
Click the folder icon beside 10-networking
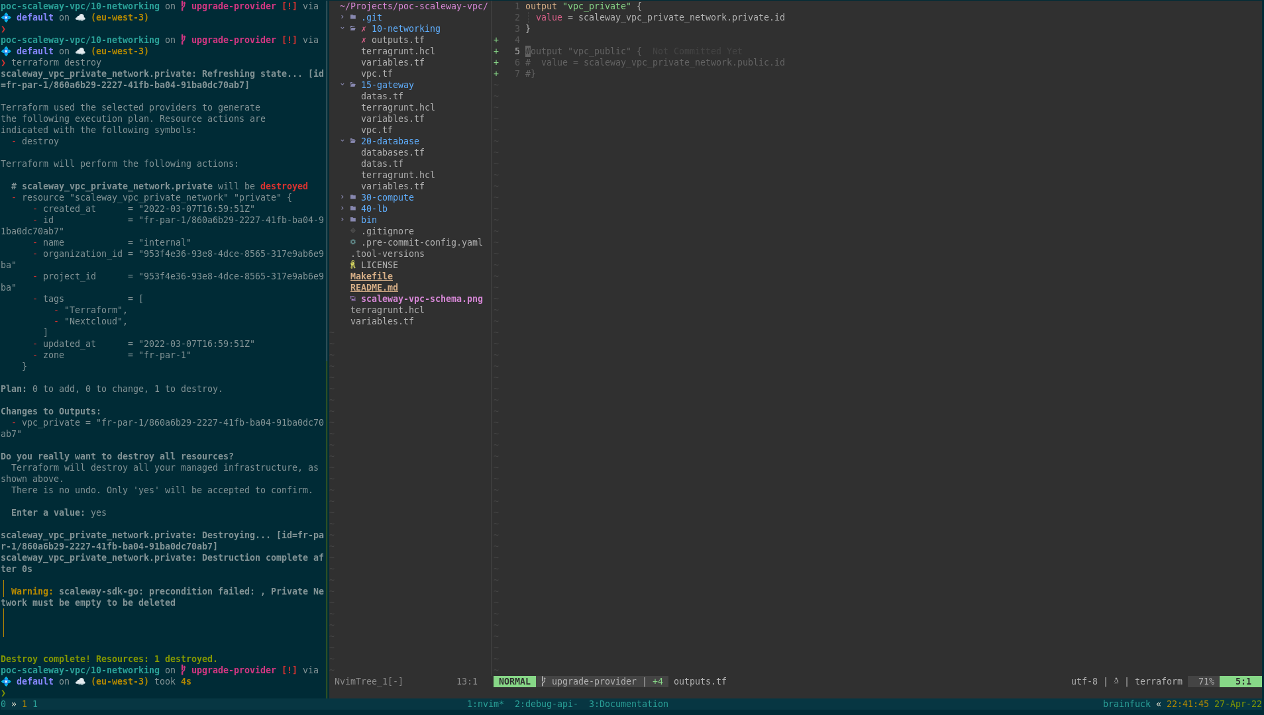click(x=353, y=28)
